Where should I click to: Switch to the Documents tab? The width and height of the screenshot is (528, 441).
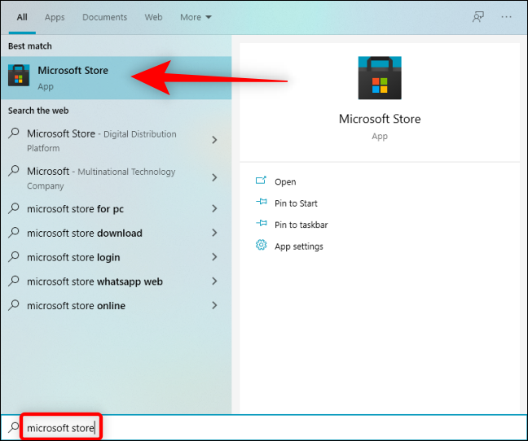[105, 17]
